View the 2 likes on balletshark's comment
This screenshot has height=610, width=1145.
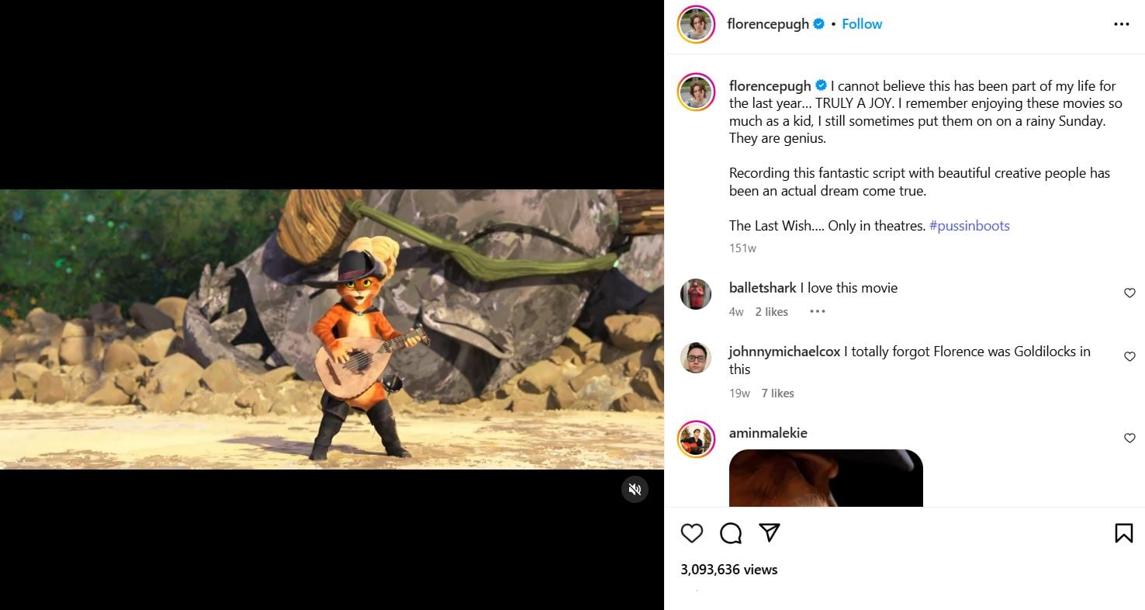(x=771, y=312)
